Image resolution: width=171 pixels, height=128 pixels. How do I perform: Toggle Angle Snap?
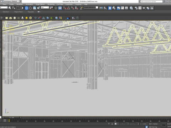click(x=69, y=8)
